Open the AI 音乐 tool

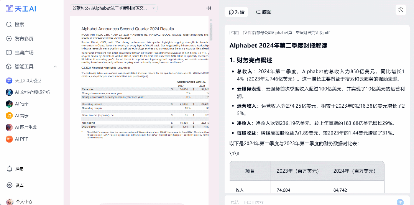tap(21, 116)
